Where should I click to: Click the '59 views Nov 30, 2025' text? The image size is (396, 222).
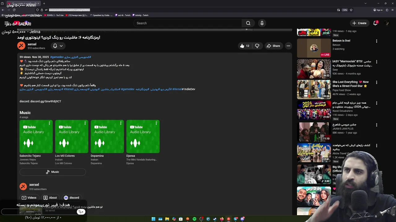tap(34, 57)
